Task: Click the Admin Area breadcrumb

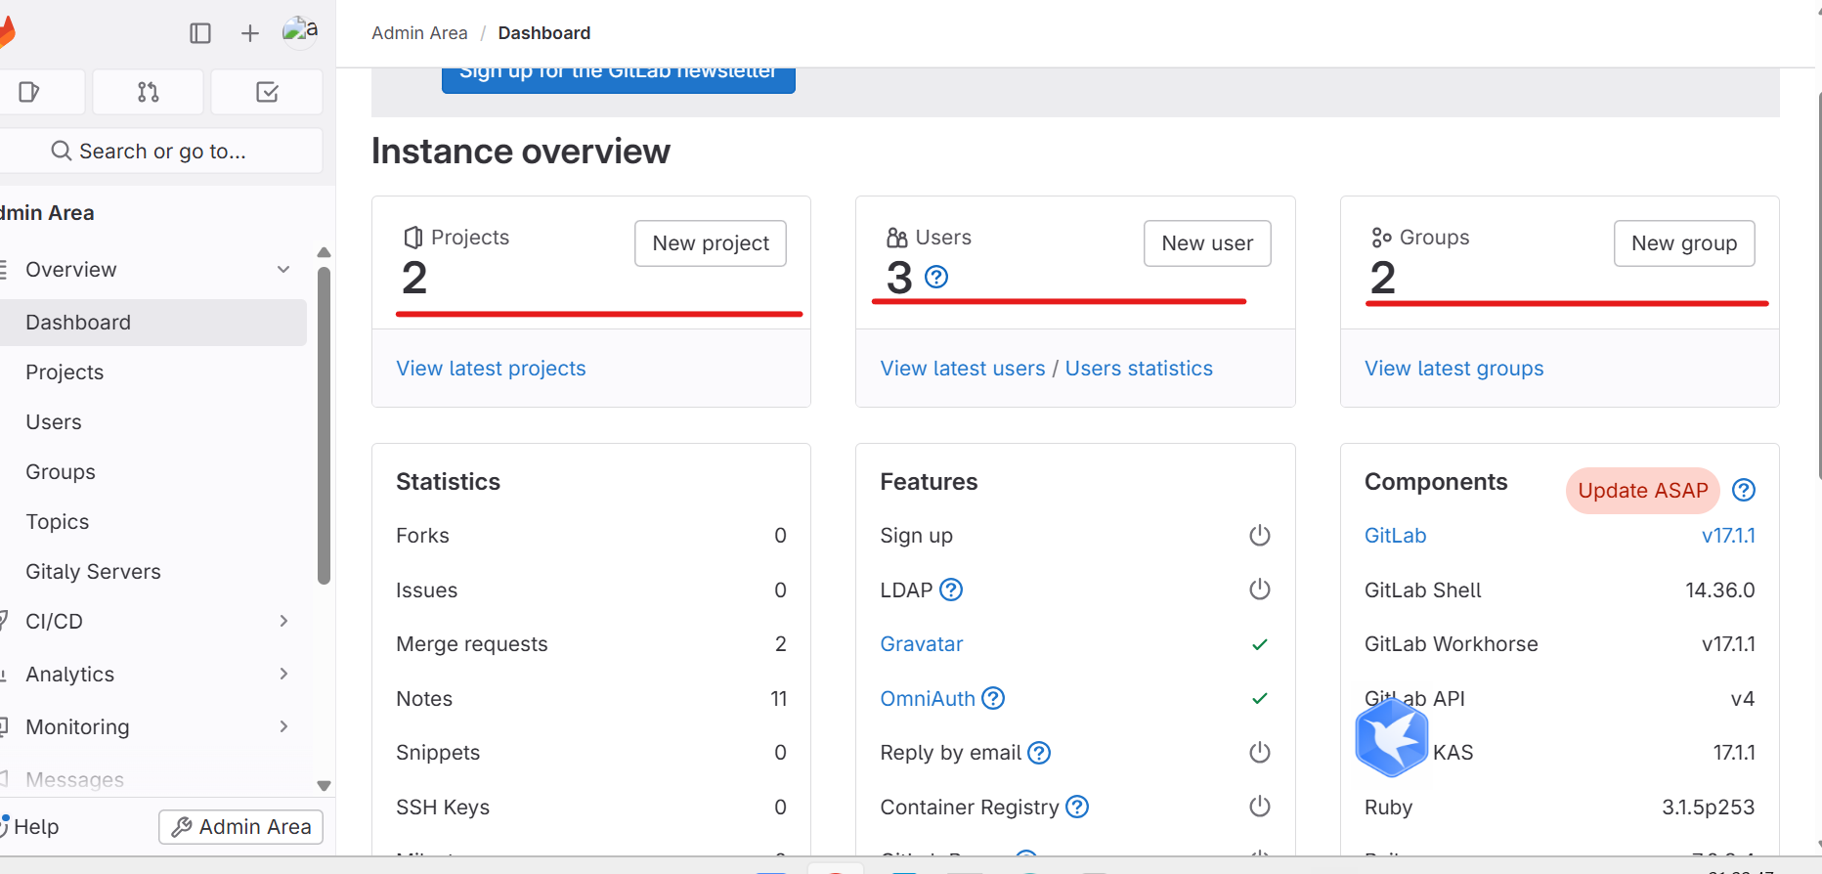Action: coord(419,33)
